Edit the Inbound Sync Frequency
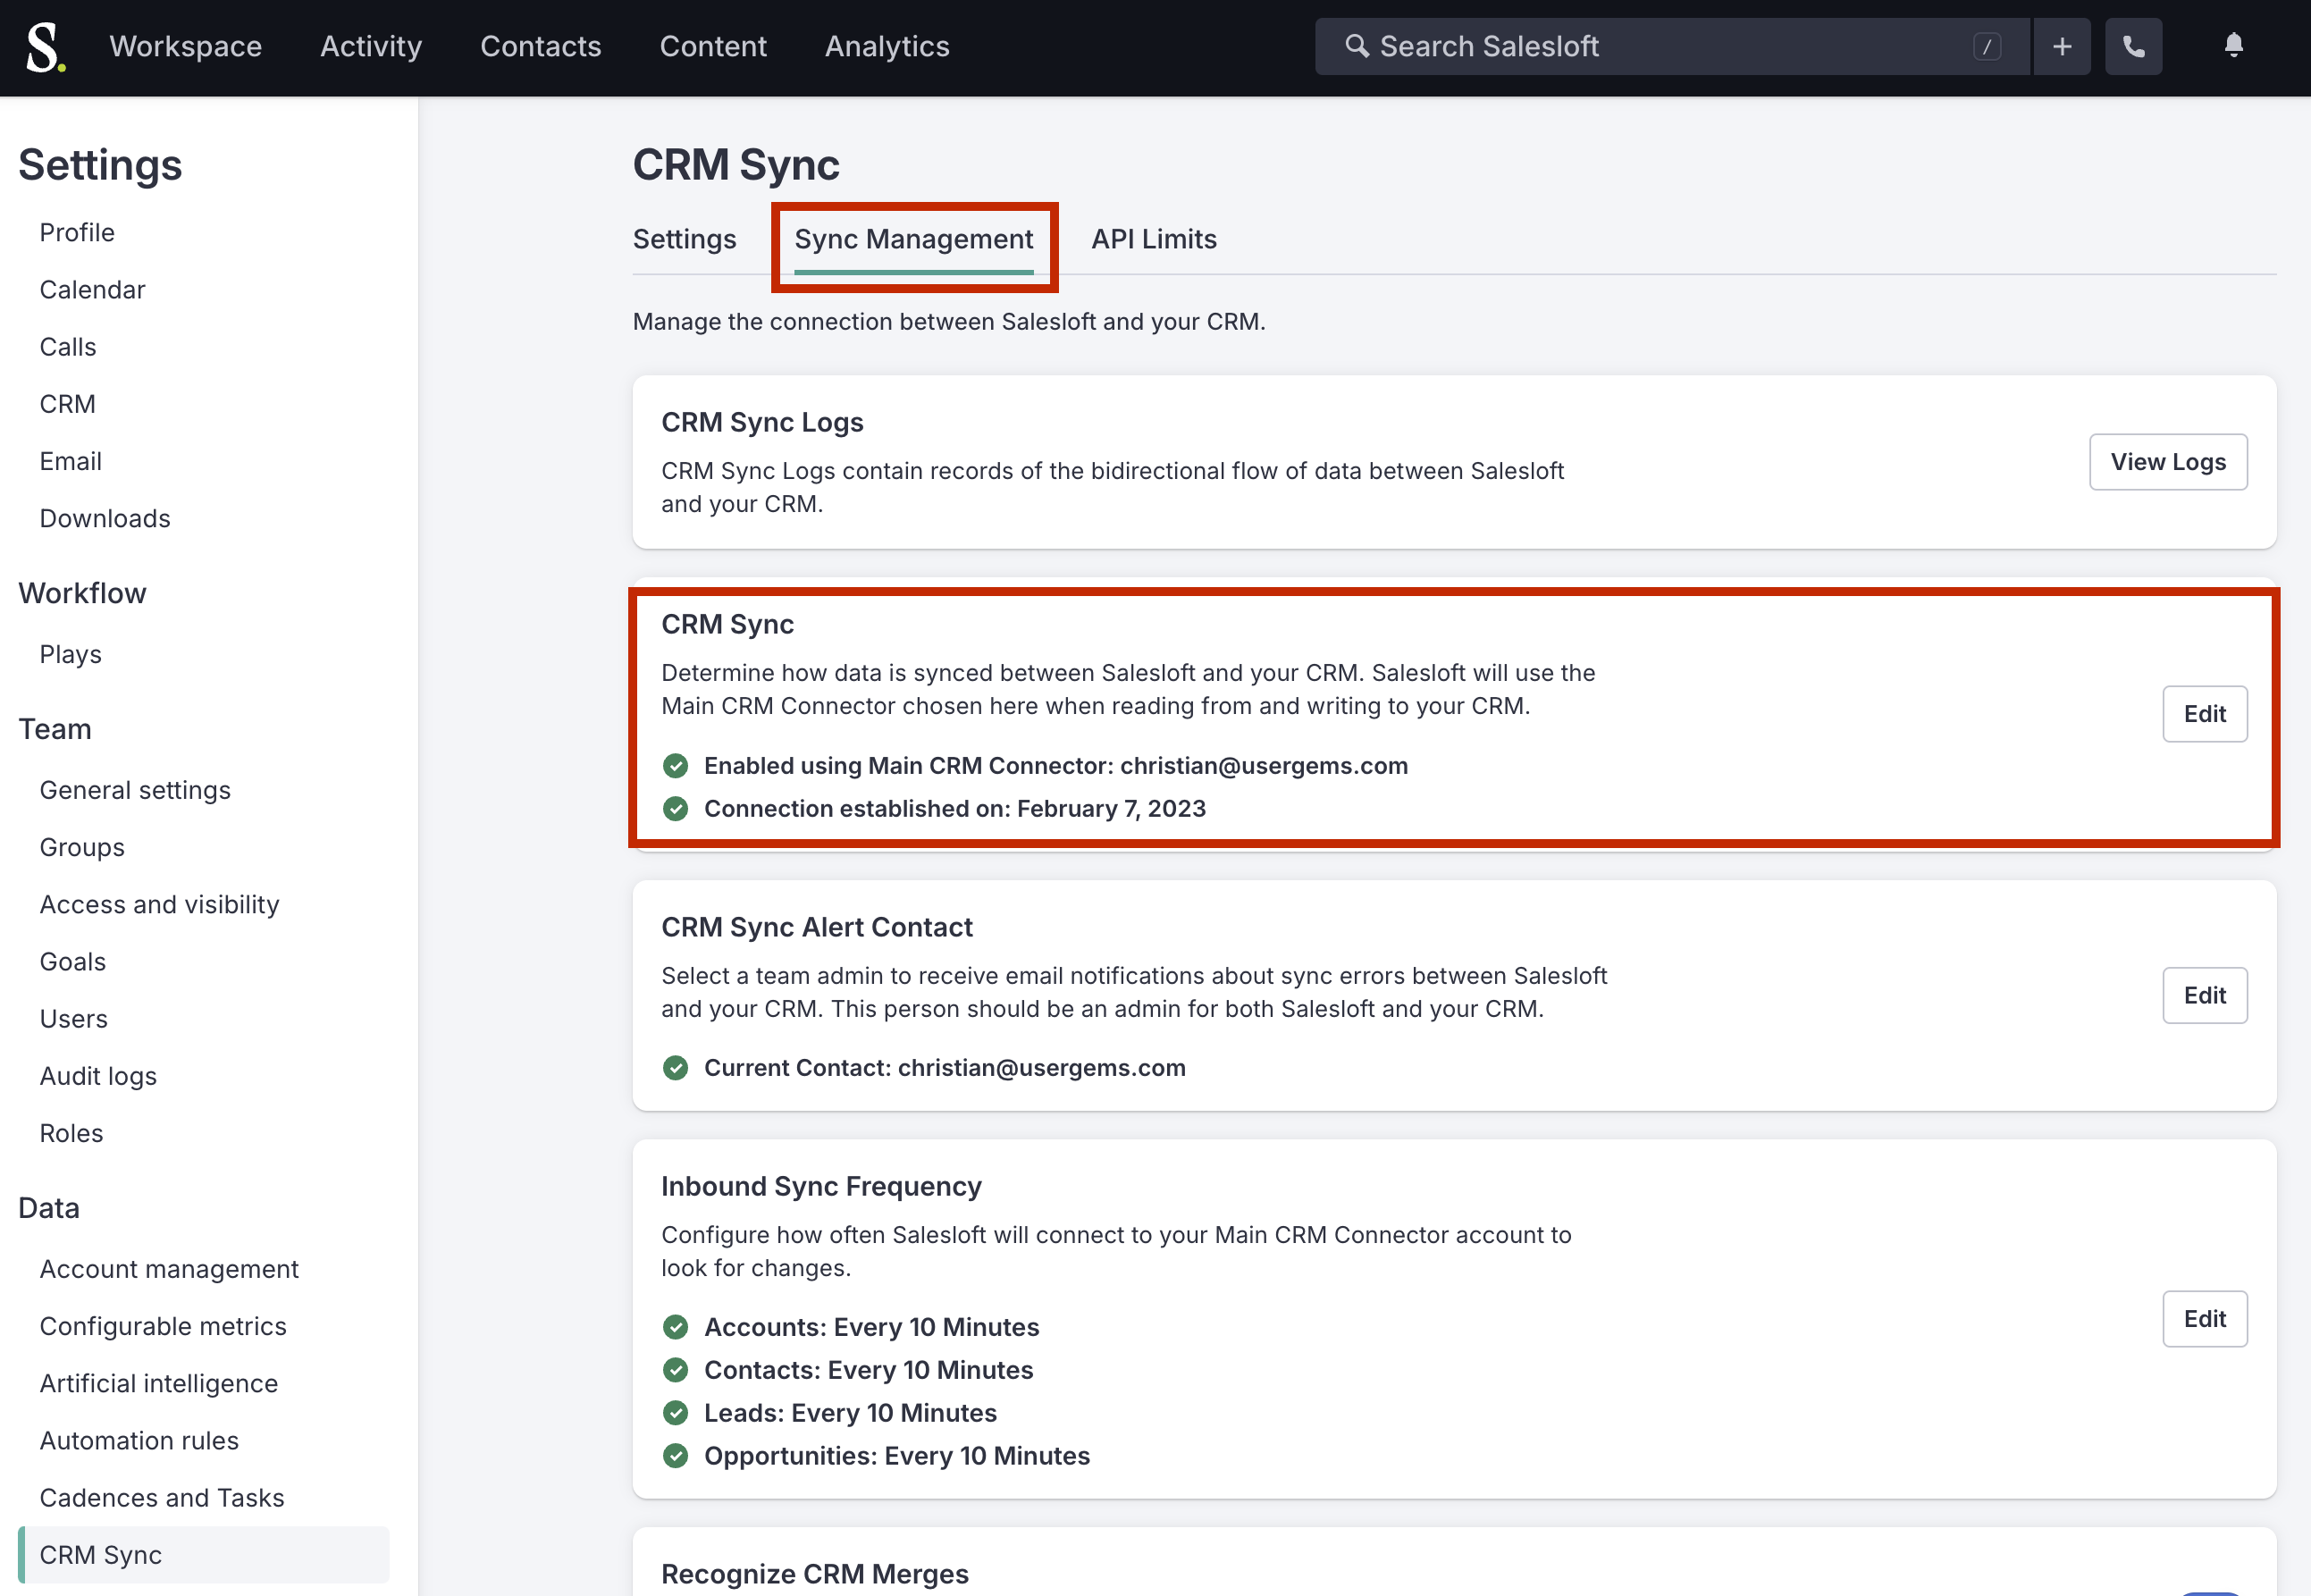Image resolution: width=2311 pixels, height=1596 pixels. coord(2204,1319)
